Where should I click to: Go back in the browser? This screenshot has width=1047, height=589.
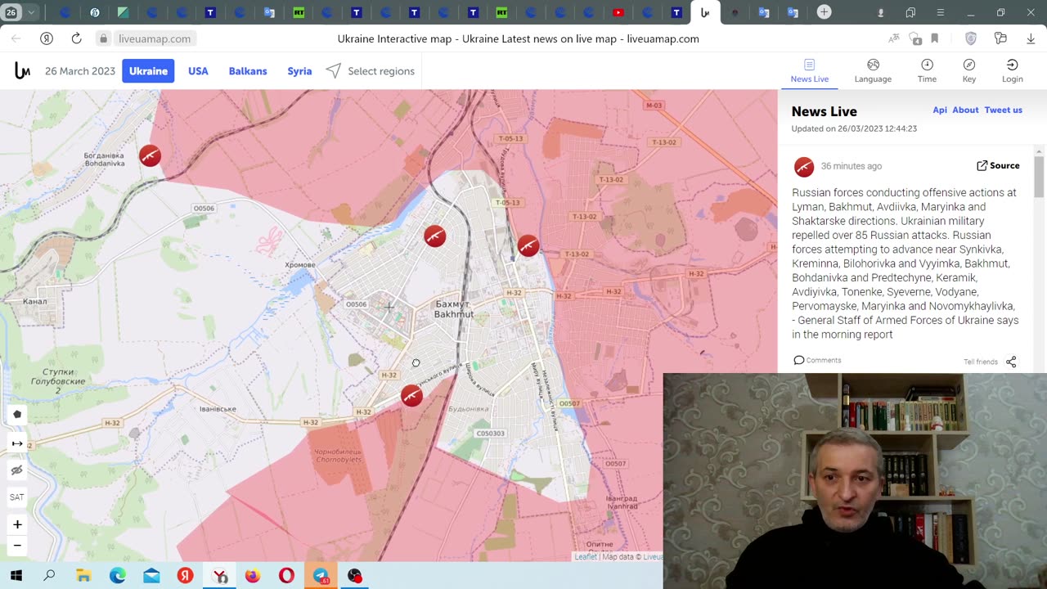click(16, 38)
